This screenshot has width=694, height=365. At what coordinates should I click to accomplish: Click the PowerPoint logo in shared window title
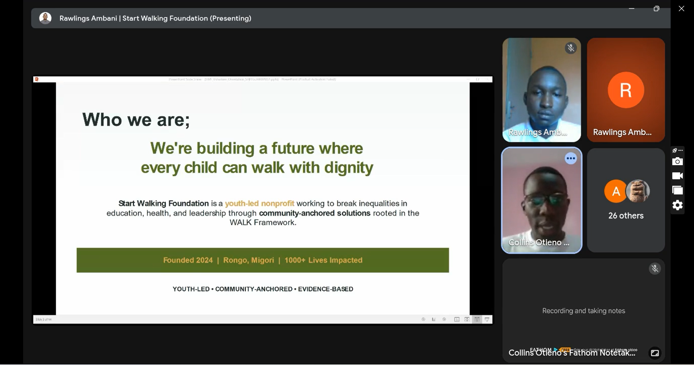[x=37, y=79]
